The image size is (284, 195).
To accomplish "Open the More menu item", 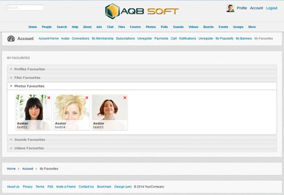I will [x=252, y=27].
